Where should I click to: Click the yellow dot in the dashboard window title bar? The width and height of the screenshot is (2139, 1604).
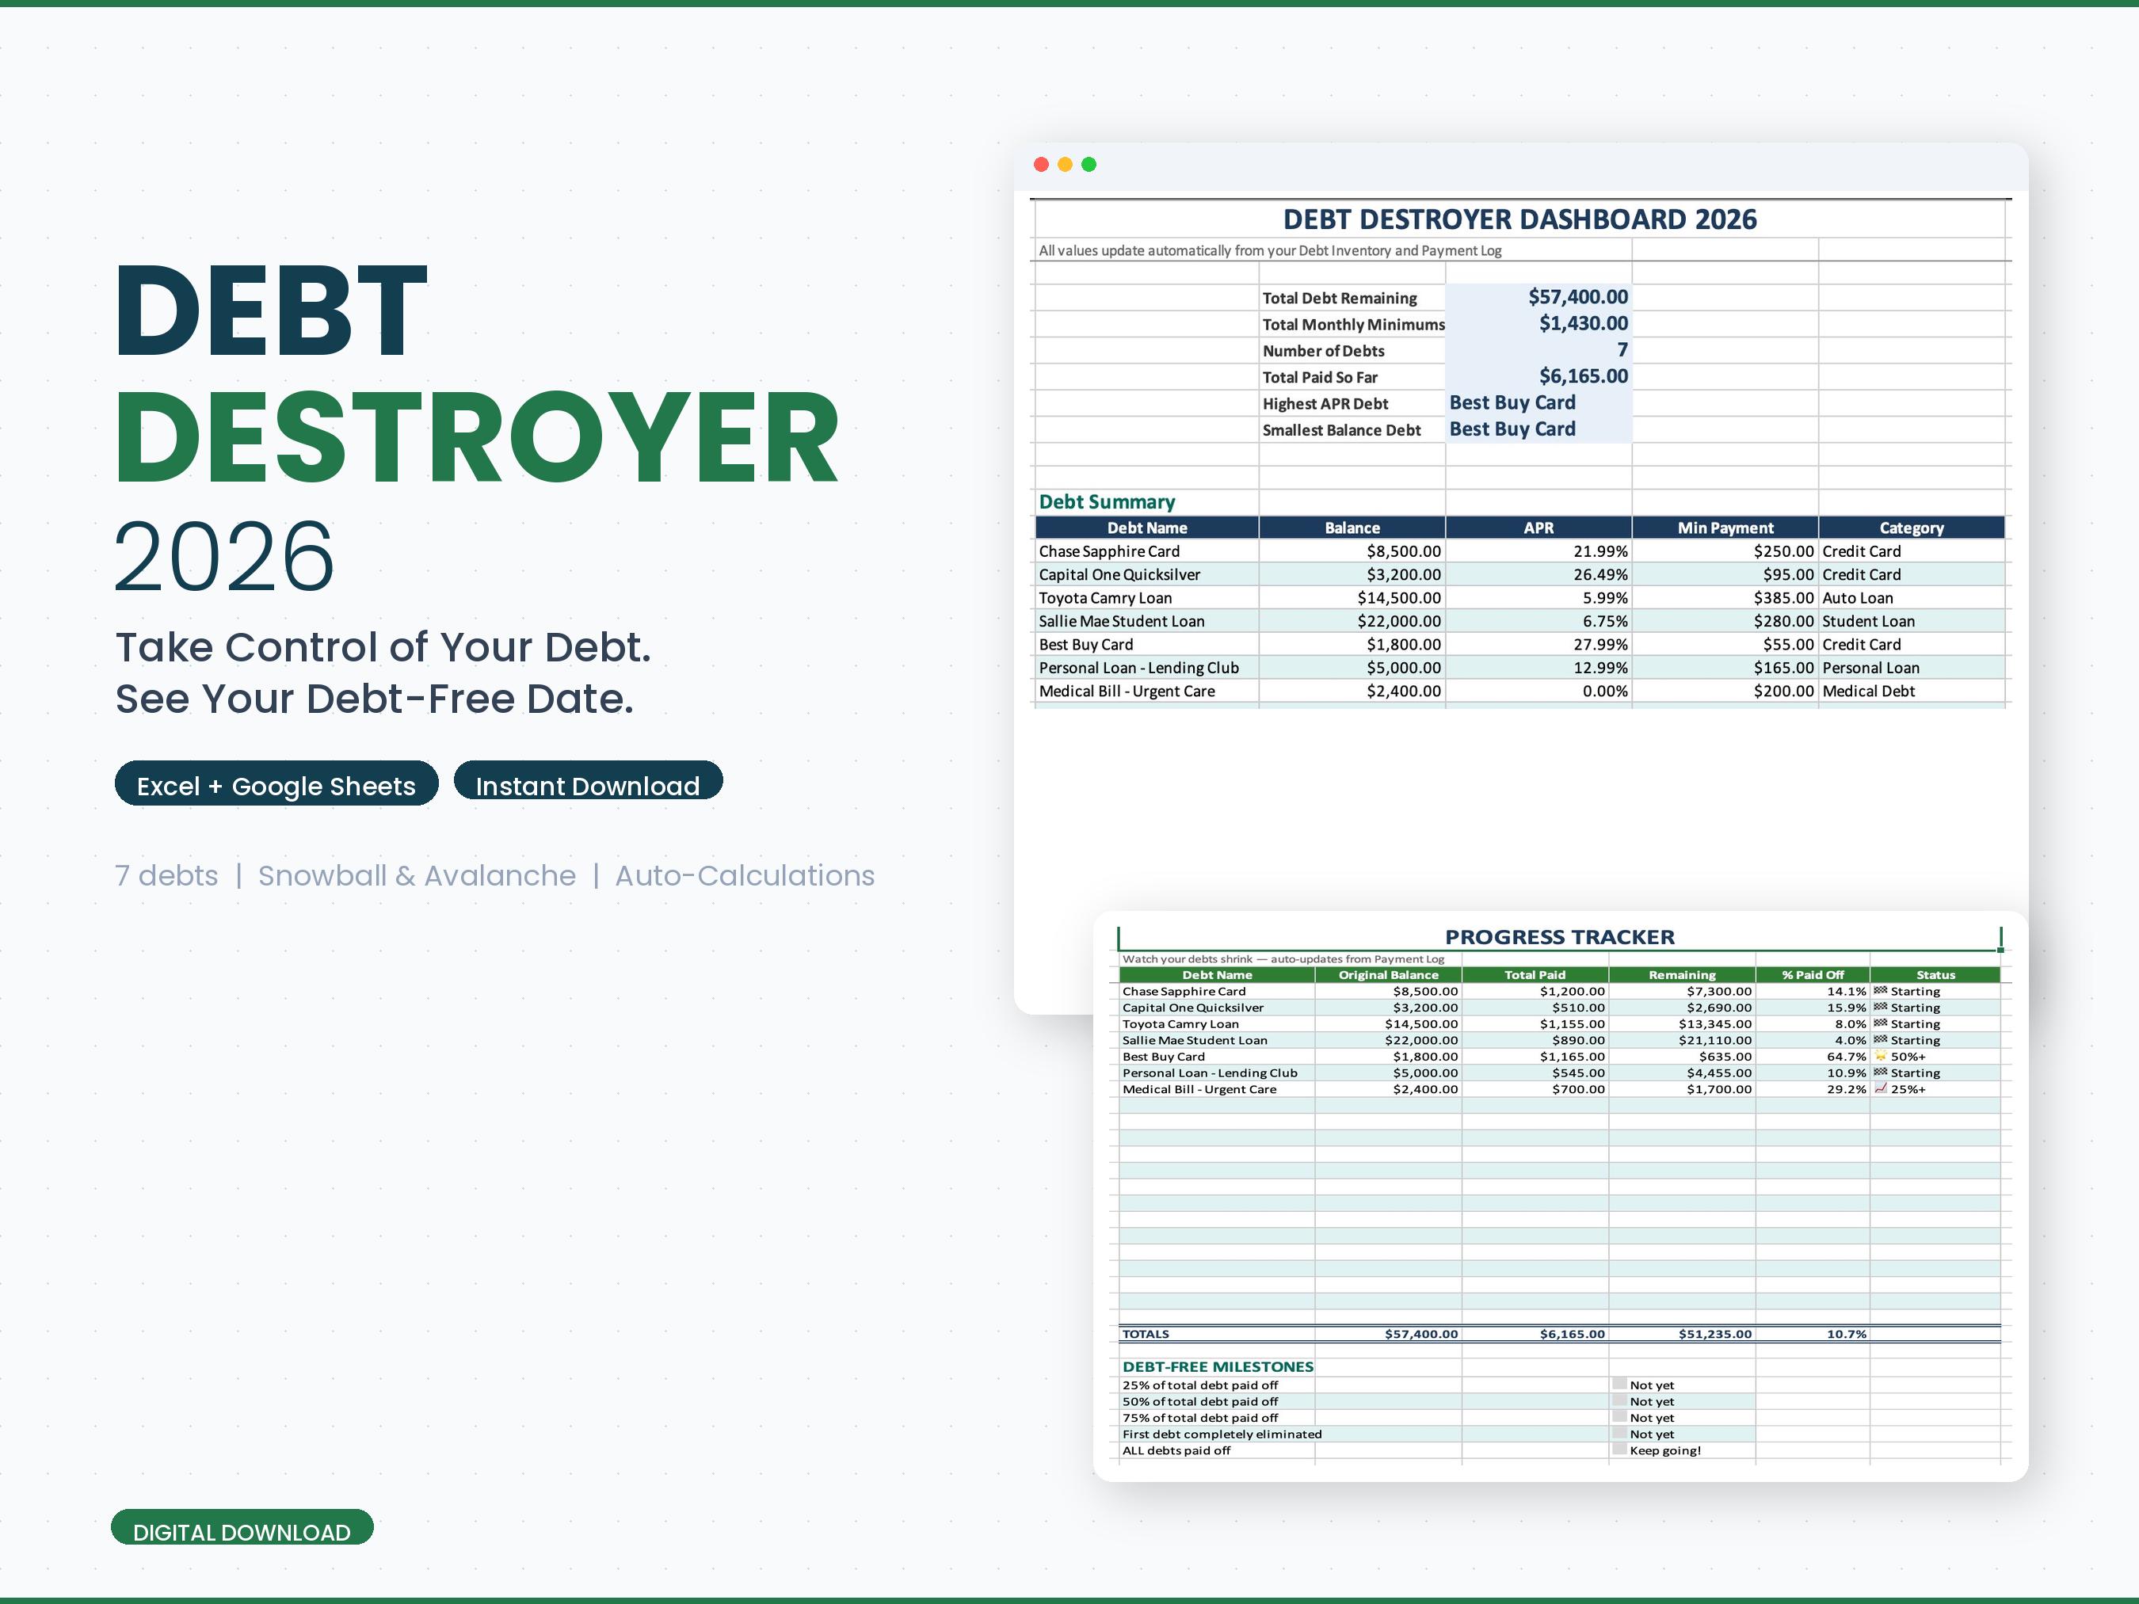click(x=1065, y=165)
